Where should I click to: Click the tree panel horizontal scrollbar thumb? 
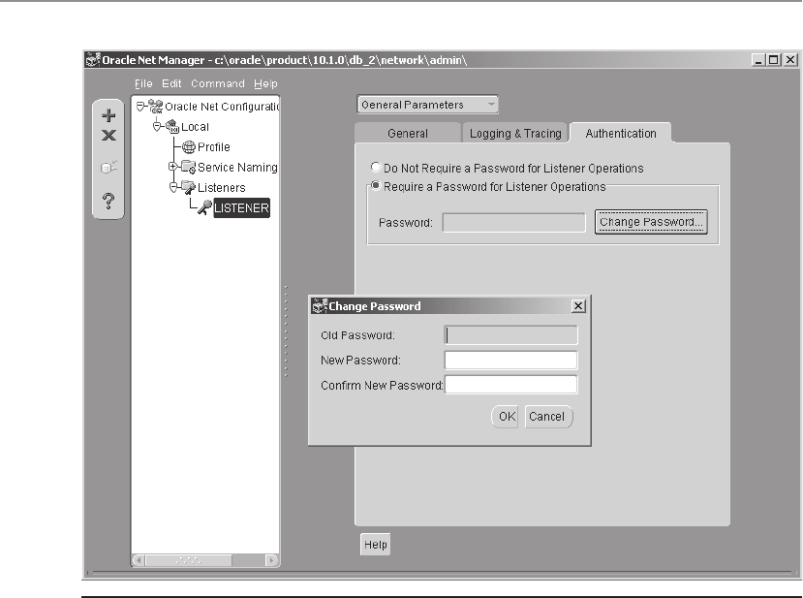click(x=189, y=560)
